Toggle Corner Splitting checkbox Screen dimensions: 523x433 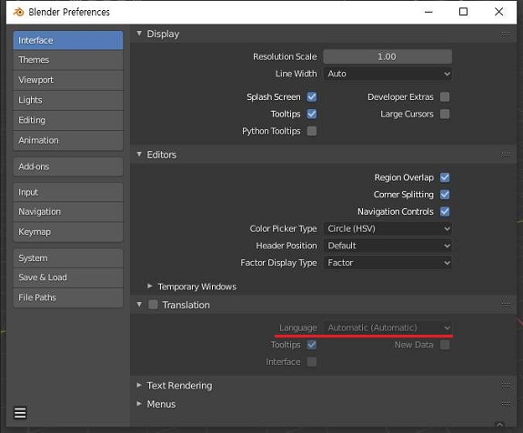click(x=445, y=195)
